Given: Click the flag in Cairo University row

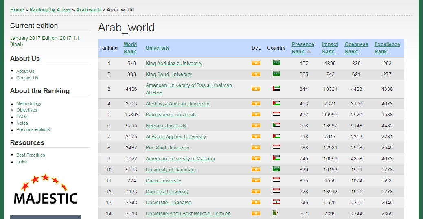Looking at the screenshot, I should [x=276, y=180].
